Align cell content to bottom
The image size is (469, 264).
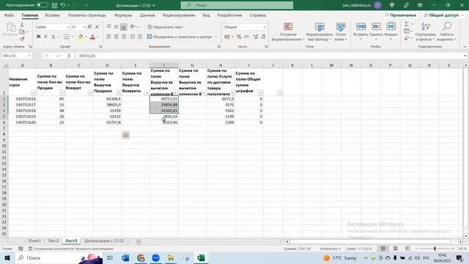click(123, 27)
